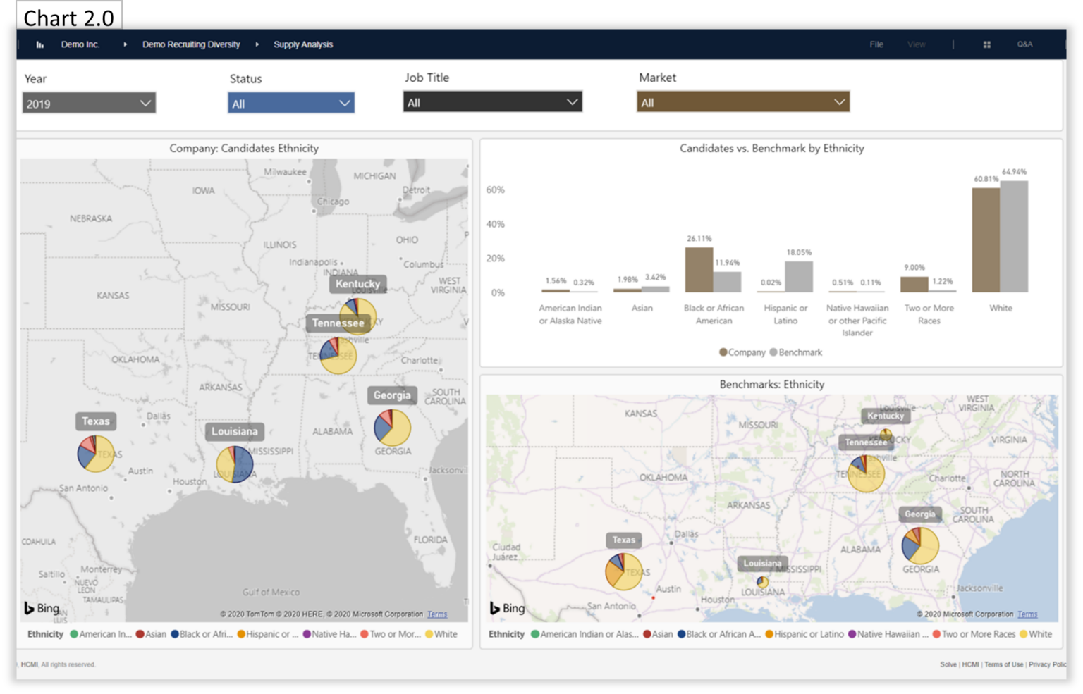Click the Bing logo on the Company map
The height and width of the screenshot is (694, 1083).
pyautogui.click(x=40, y=608)
